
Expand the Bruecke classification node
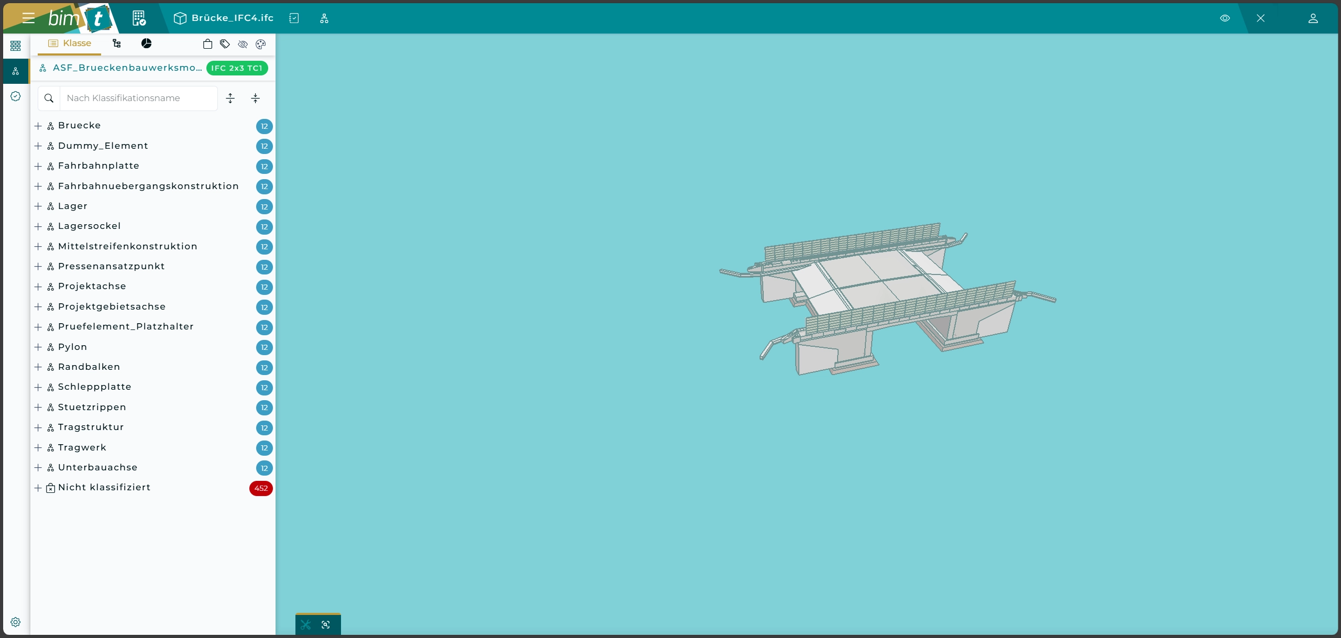tap(38, 126)
